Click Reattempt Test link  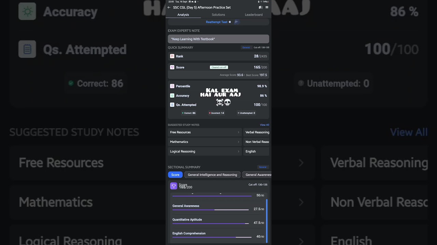216,22
